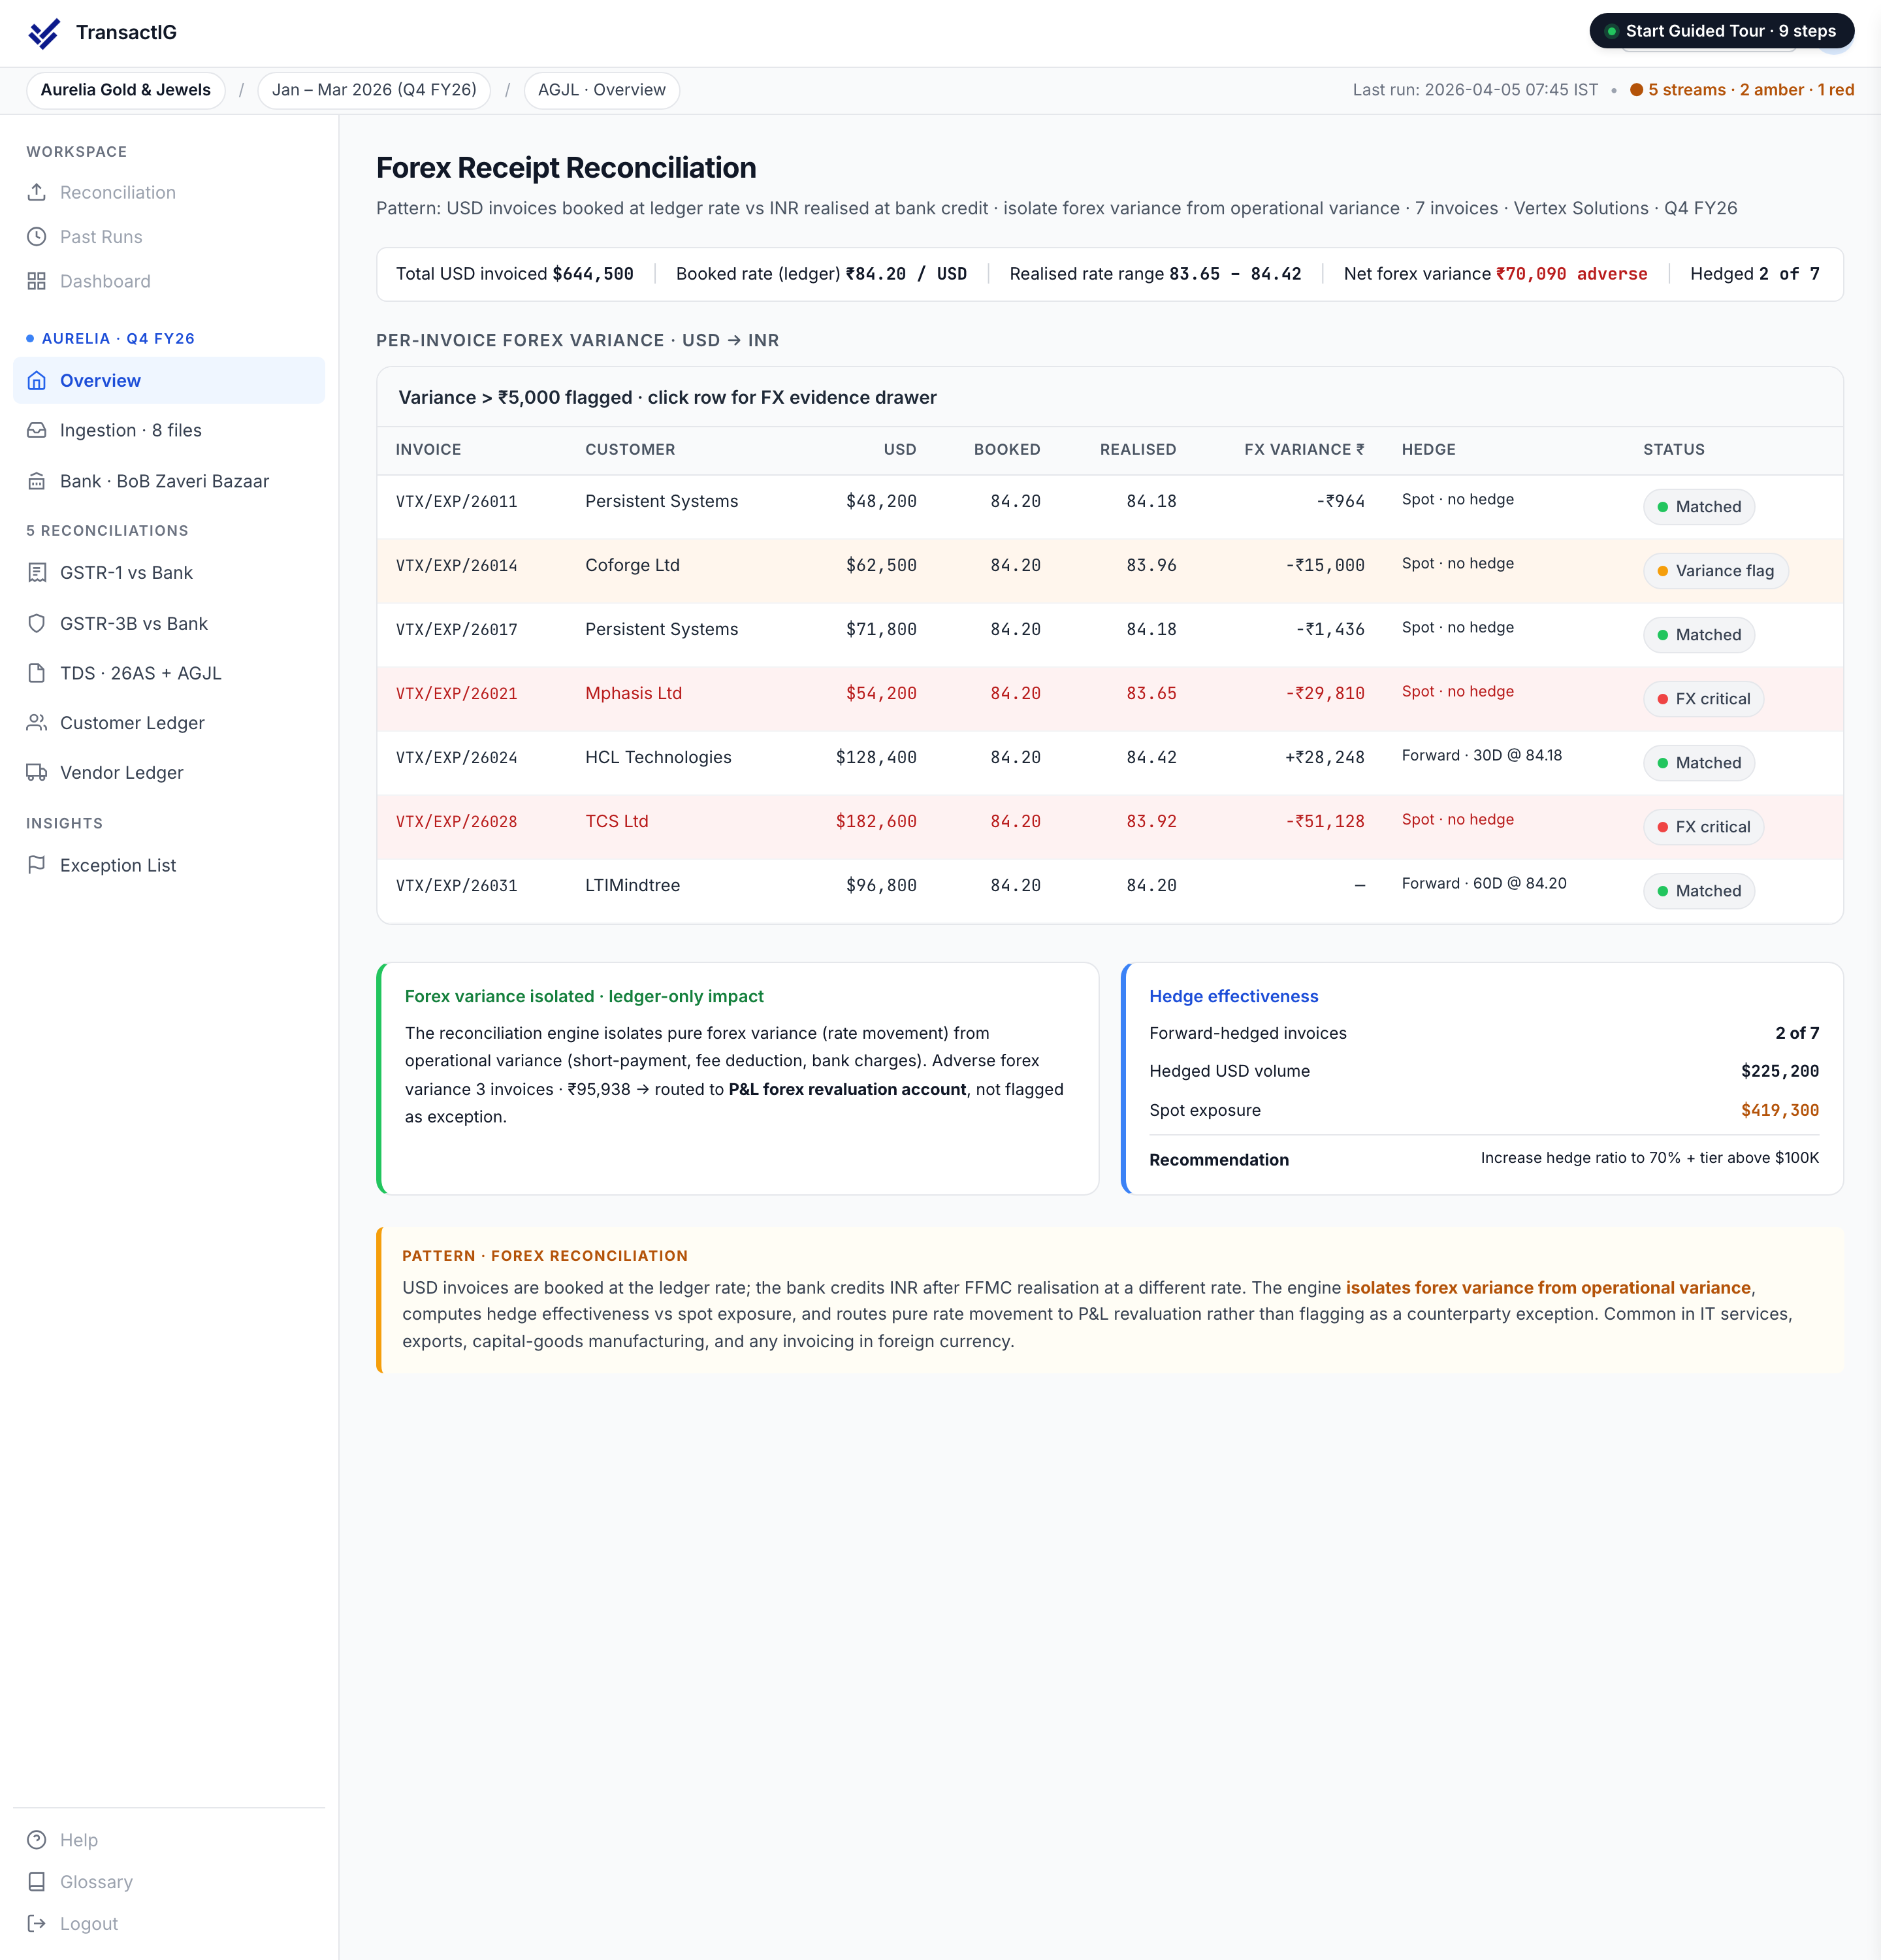Click the TDS file icon
The height and width of the screenshot is (1960, 1881).
37,673
